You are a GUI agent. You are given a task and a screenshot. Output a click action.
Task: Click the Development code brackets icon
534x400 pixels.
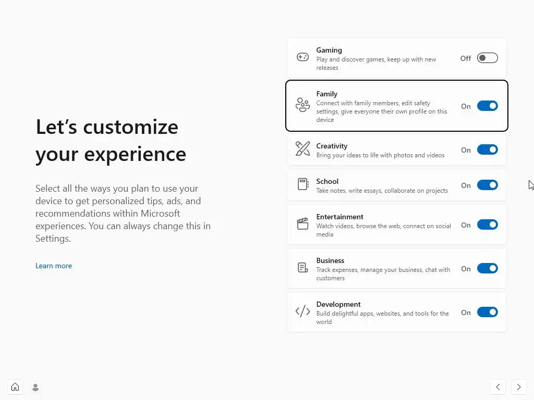[x=302, y=311]
